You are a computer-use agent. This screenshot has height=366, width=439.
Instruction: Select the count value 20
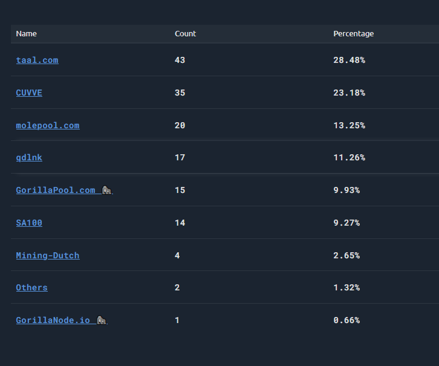coord(180,125)
